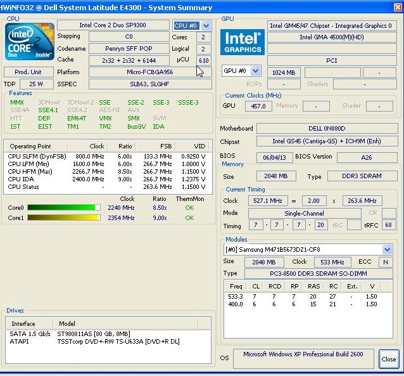
Task: Click the GPU clock 457.0 value
Action: 258,107
